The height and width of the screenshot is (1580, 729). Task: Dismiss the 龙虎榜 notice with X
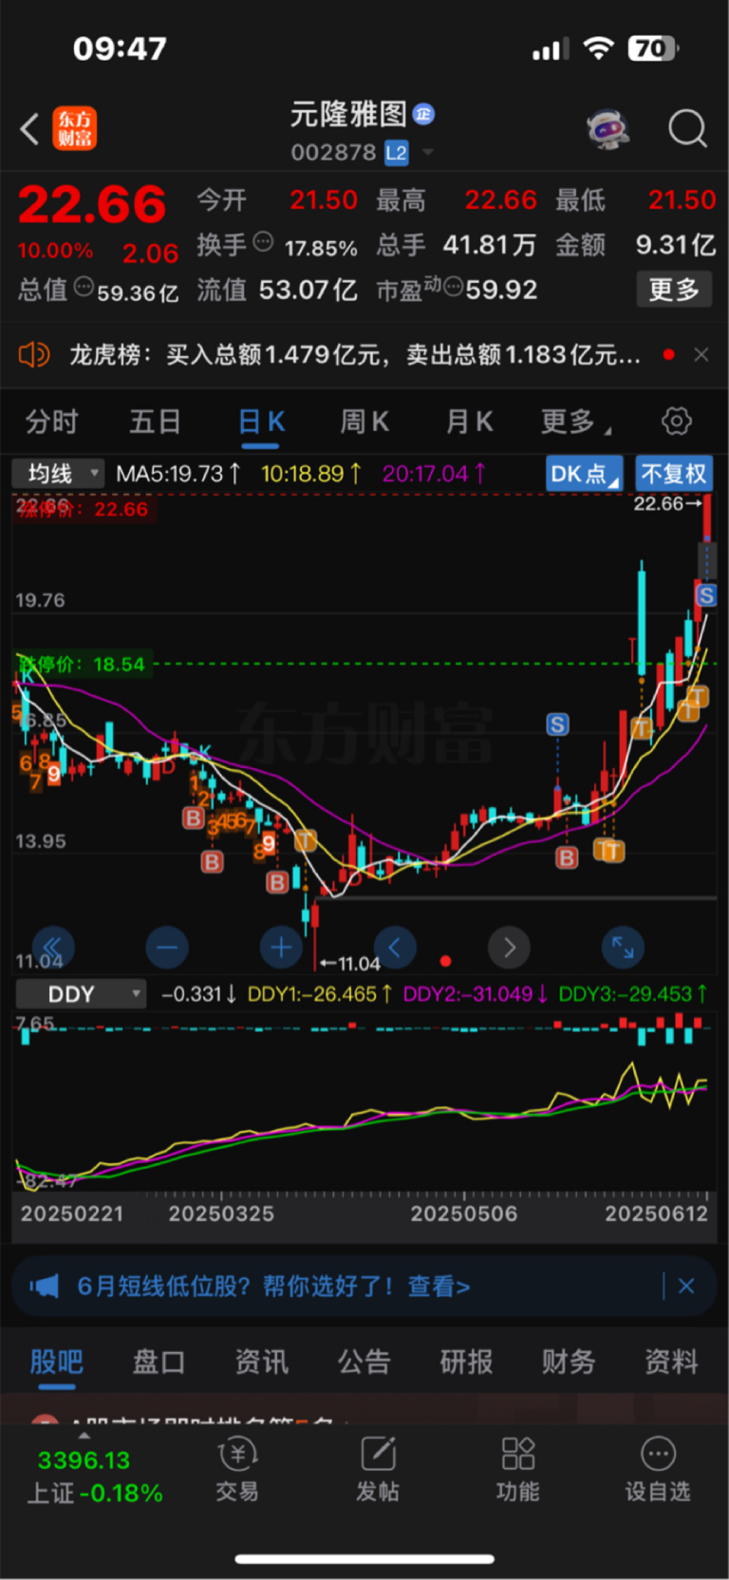point(701,354)
